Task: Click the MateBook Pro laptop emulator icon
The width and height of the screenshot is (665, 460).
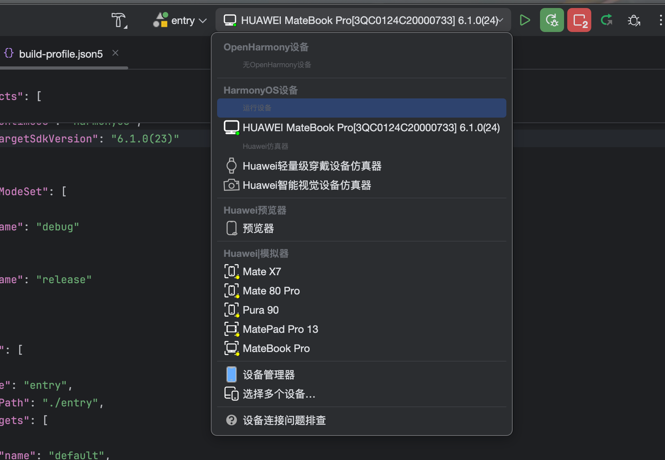Action: click(232, 348)
